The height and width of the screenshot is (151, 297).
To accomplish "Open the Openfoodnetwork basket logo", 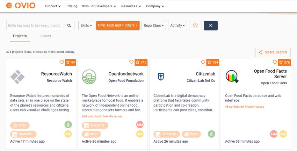I will 89,77.
